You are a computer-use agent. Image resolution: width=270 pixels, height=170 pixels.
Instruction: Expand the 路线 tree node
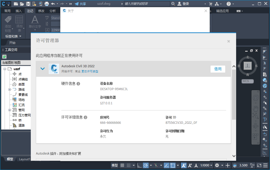point(9,89)
